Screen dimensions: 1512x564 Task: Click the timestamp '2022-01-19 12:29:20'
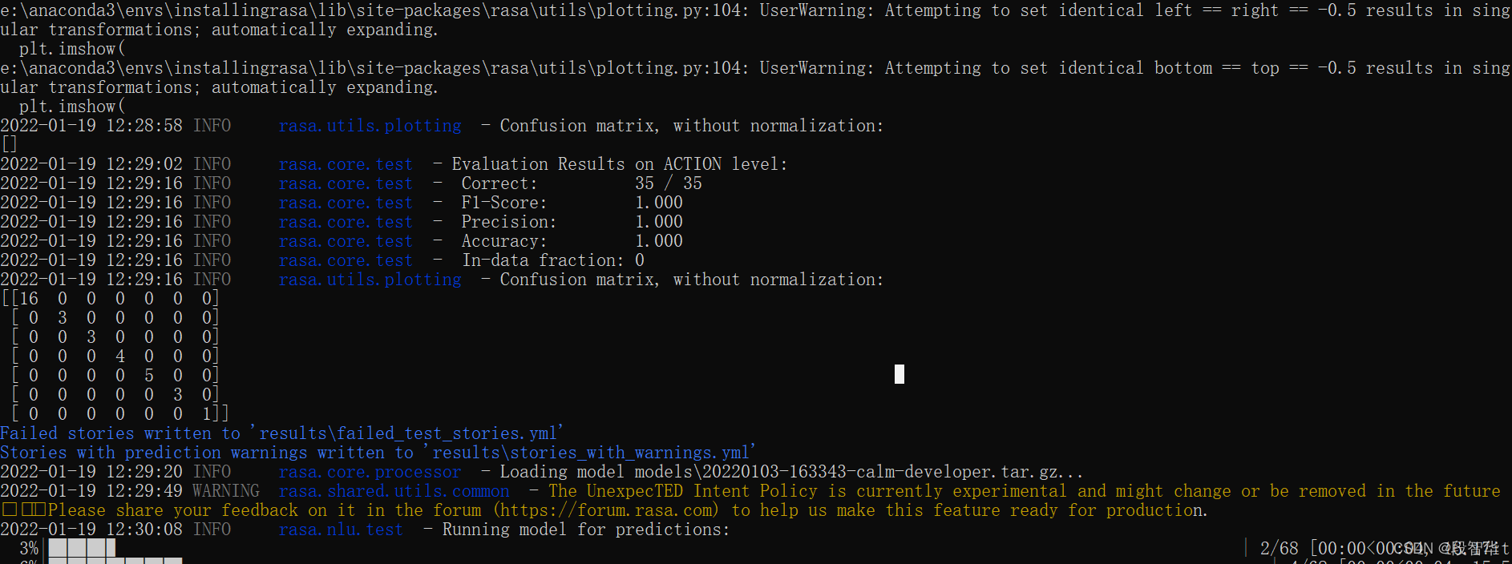[91, 472]
